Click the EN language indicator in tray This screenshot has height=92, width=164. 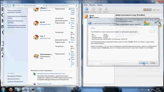point(142,89)
